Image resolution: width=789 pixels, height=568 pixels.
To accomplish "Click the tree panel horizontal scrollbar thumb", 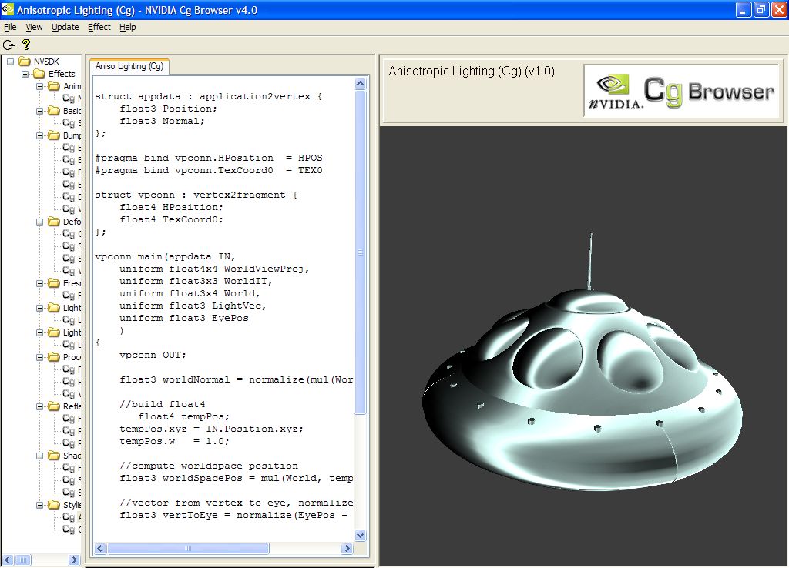I will coord(22,560).
